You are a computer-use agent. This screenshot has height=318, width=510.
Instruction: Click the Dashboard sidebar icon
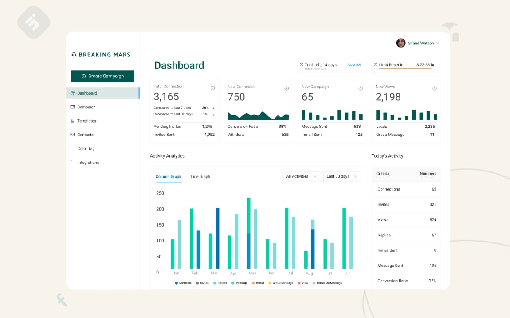73,93
